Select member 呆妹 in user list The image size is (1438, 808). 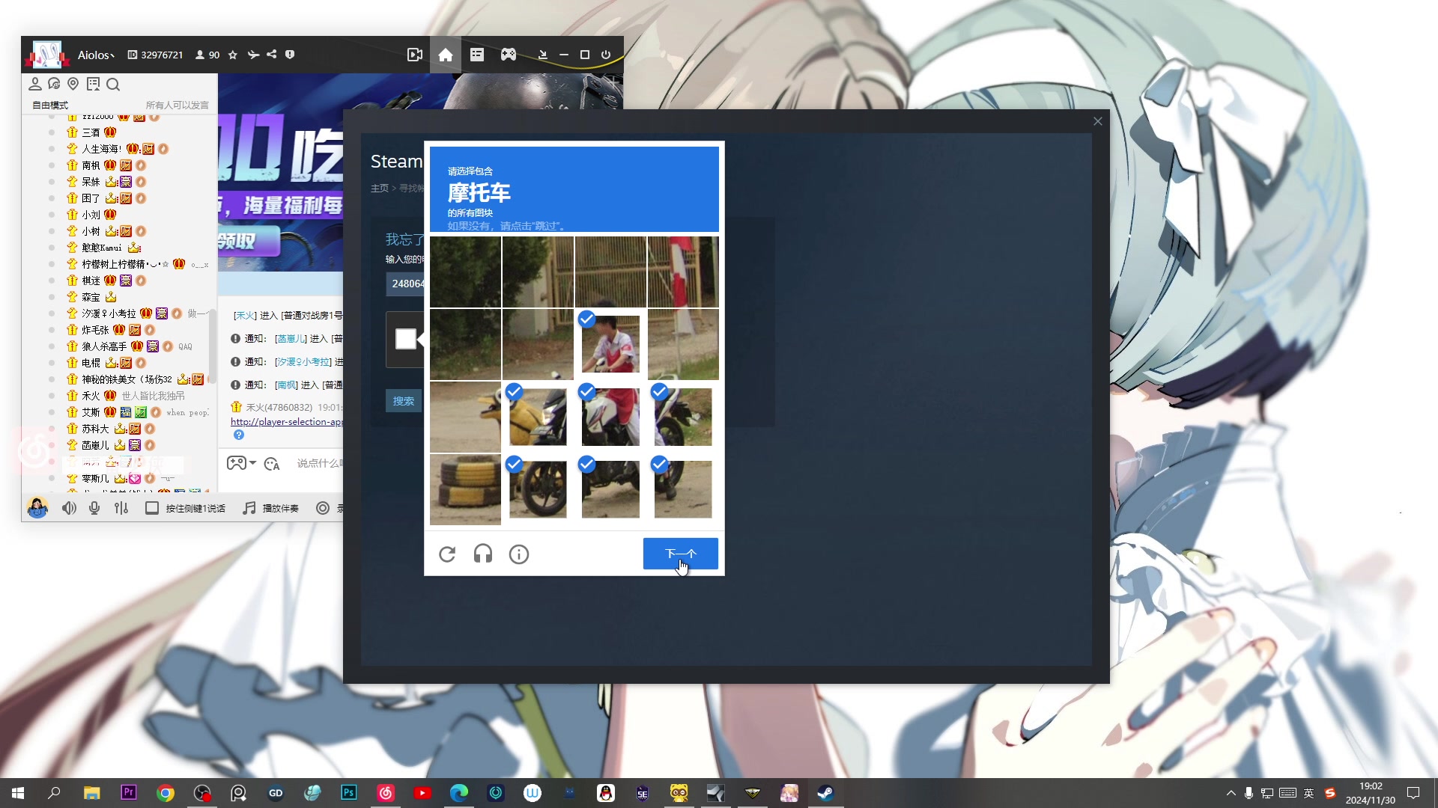point(91,182)
